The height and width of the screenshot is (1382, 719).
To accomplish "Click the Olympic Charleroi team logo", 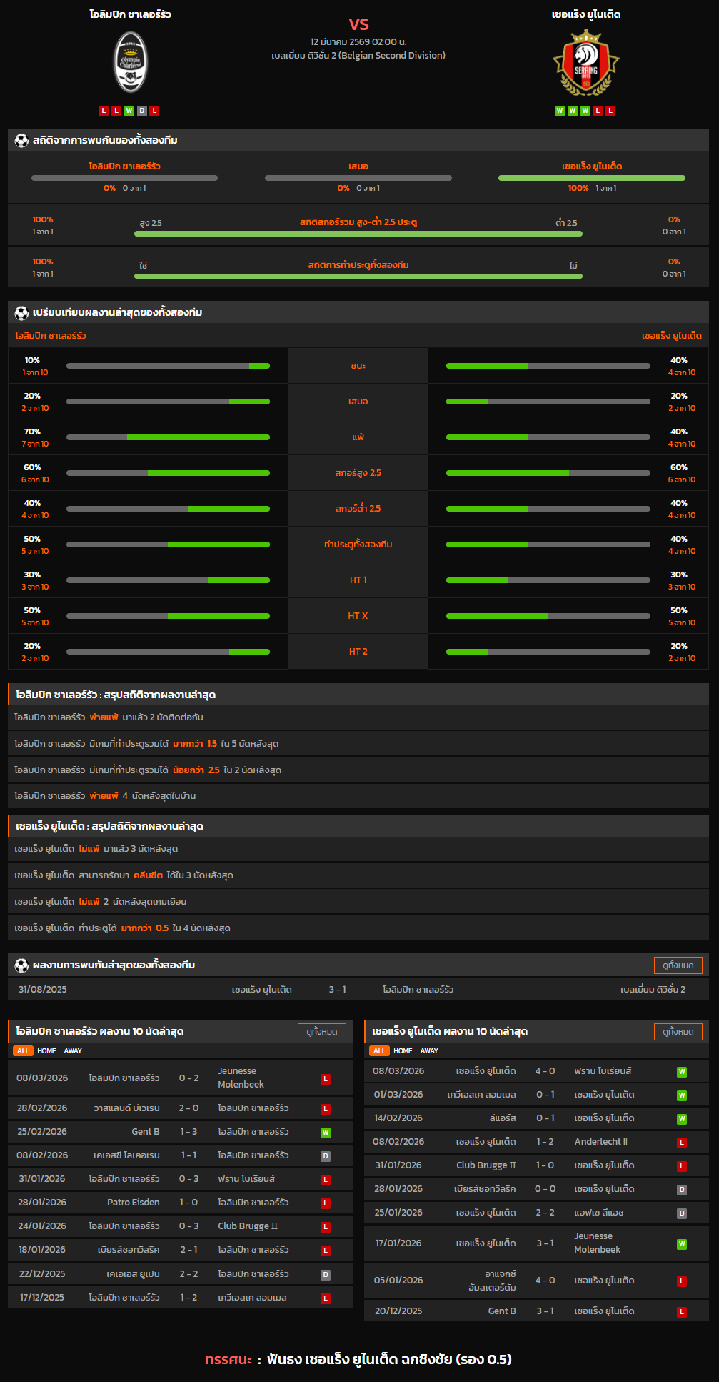I will [131, 62].
